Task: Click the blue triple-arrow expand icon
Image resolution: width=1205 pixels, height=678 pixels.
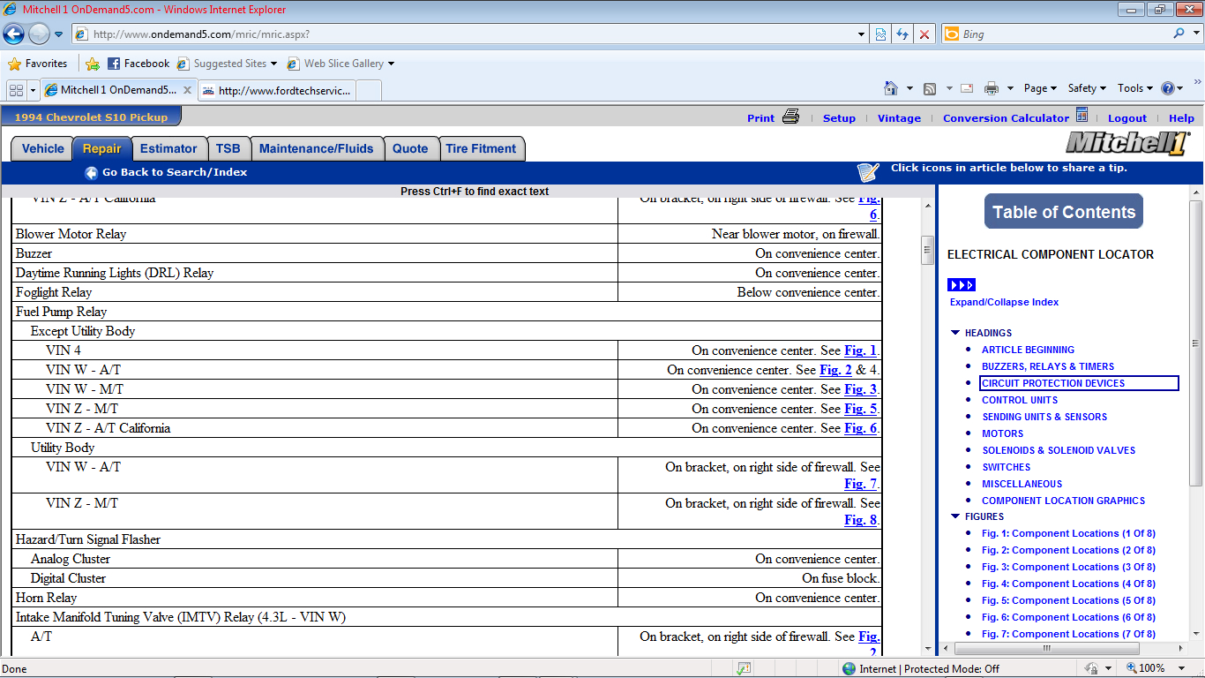Action: (962, 285)
